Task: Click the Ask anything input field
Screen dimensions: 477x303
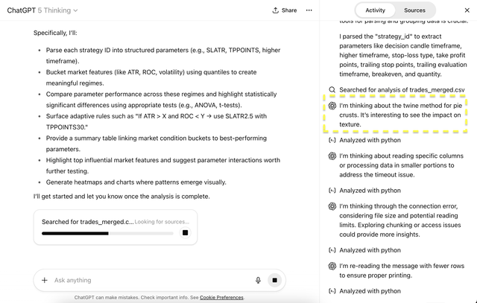Action: pos(151,280)
